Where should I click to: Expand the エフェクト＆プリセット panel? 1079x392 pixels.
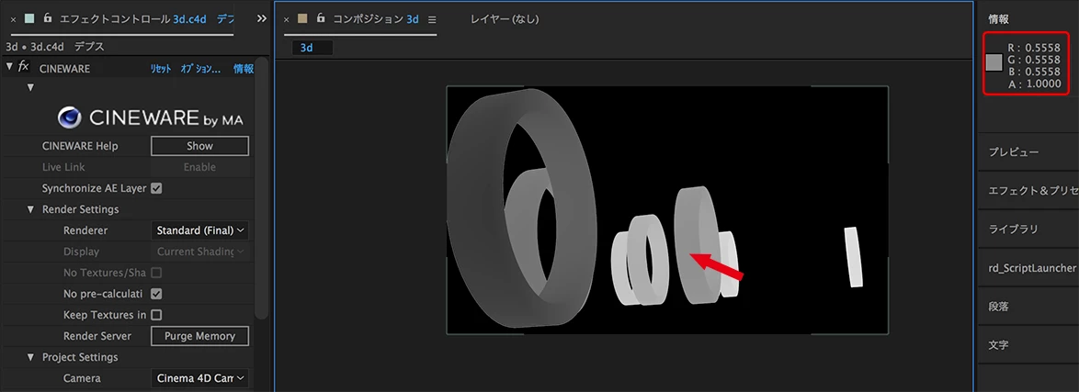tap(1034, 191)
